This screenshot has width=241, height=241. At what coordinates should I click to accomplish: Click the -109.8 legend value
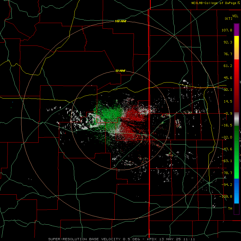pyautogui.click(x=226, y=197)
